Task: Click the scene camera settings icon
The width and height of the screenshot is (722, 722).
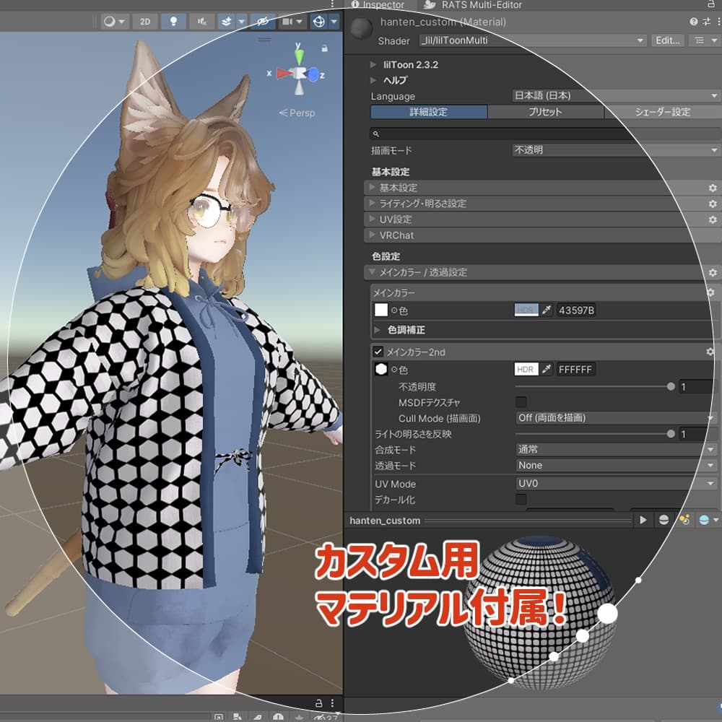Action: [x=287, y=22]
